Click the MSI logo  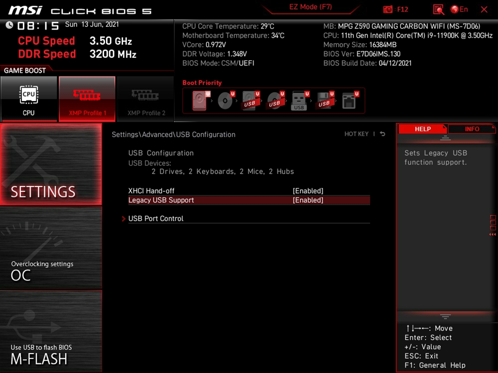tap(25, 10)
